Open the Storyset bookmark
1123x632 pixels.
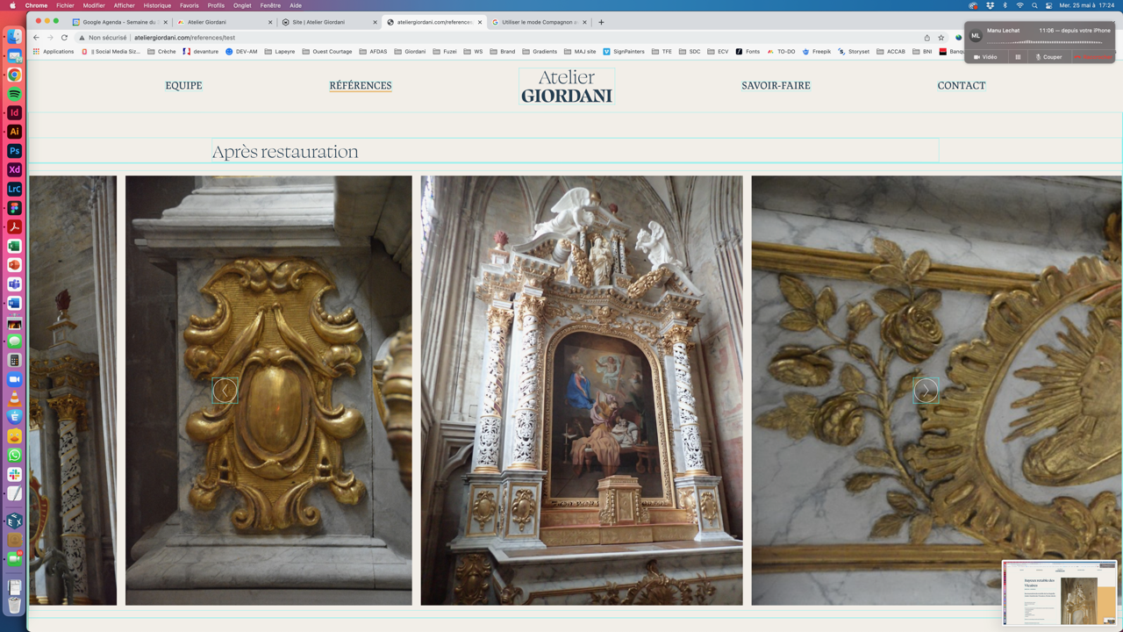tap(854, 52)
